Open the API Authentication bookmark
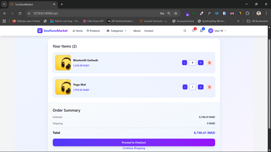 point(121,21)
